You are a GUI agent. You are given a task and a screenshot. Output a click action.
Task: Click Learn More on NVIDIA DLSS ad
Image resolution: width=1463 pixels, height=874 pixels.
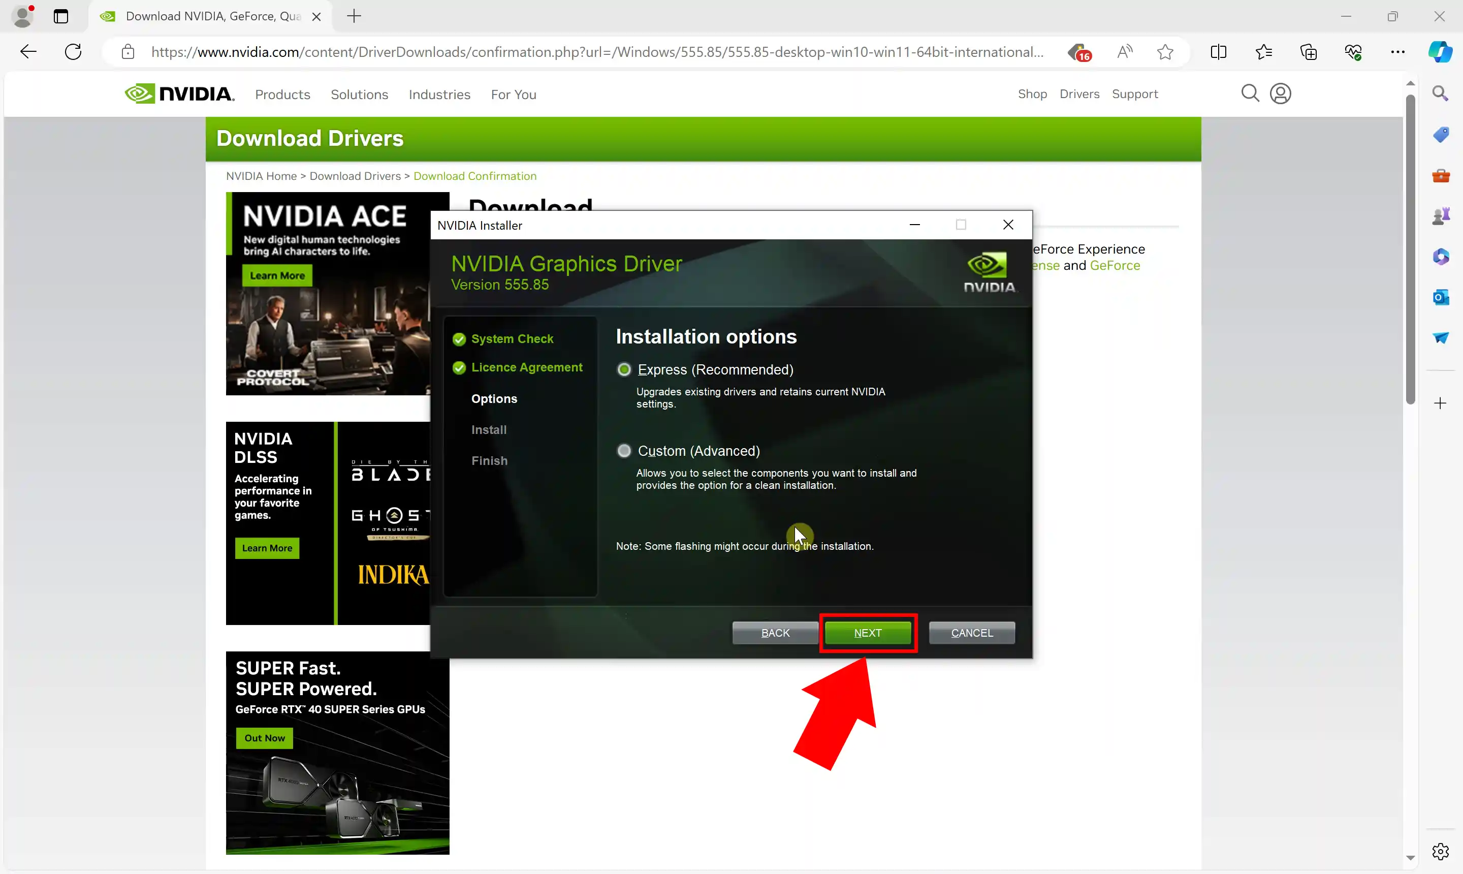267,548
